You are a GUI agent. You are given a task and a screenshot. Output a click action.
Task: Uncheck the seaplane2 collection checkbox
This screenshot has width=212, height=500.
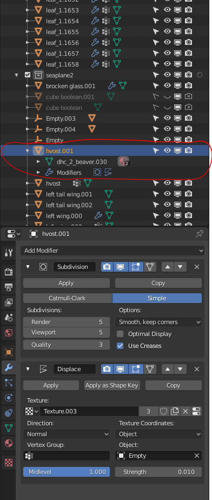click(28, 75)
